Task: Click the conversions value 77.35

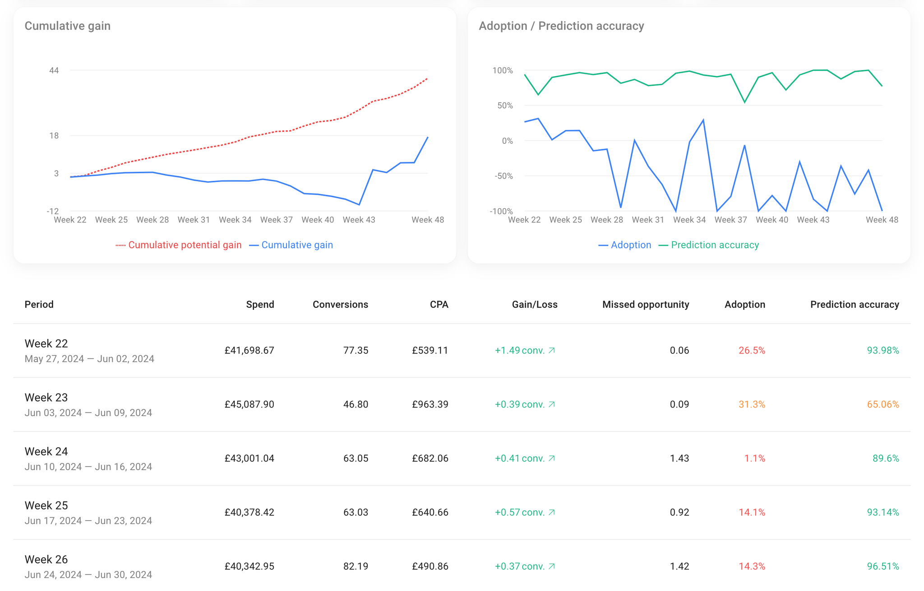Action: tap(356, 350)
